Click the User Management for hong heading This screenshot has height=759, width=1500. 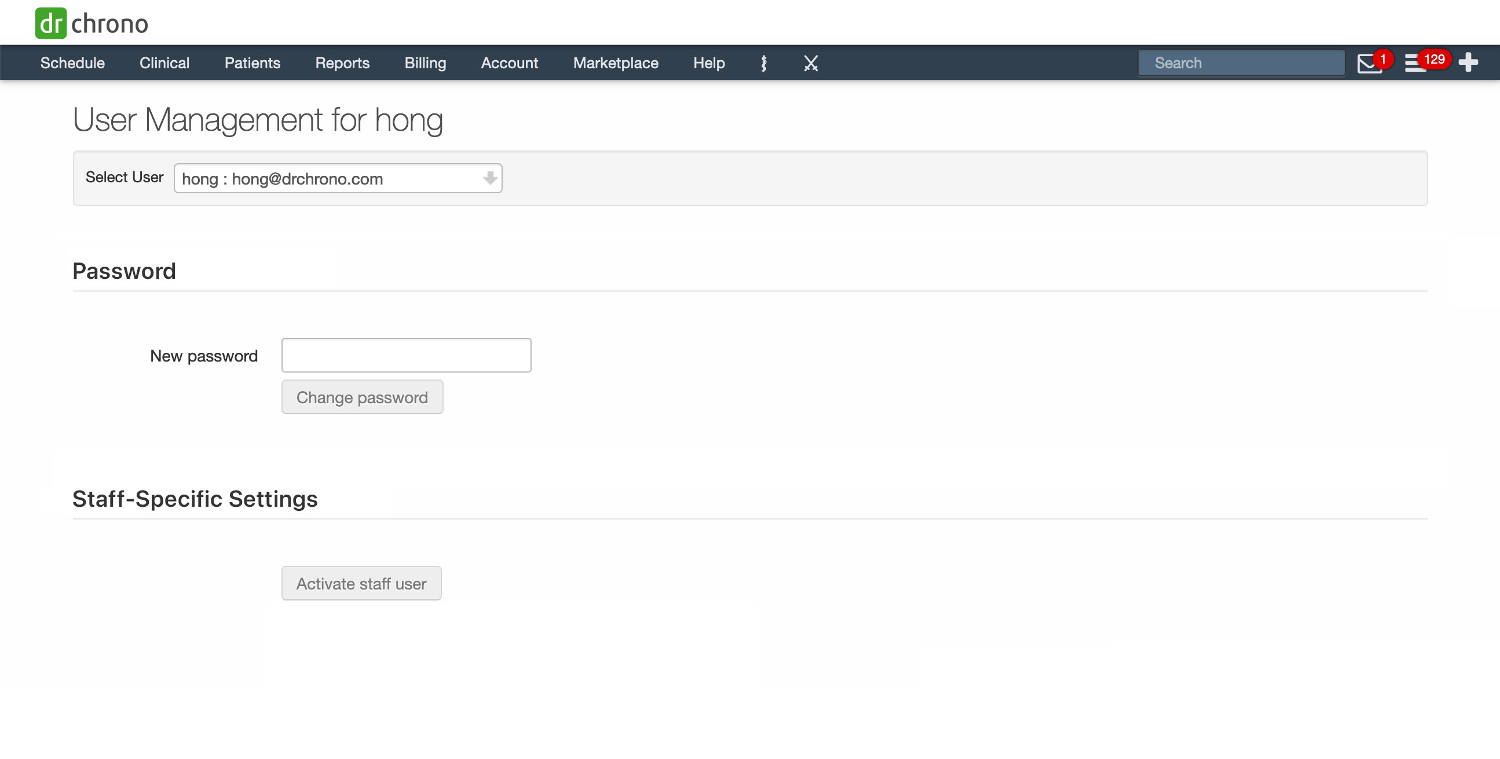pyautogui.click(x=257, y=120)
